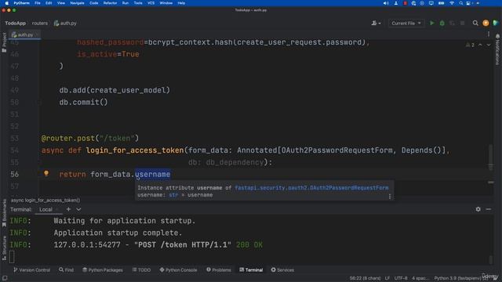This screenshot has height=282, width=502.
Task: Open the File menu
Action: [x=38, y=3]
